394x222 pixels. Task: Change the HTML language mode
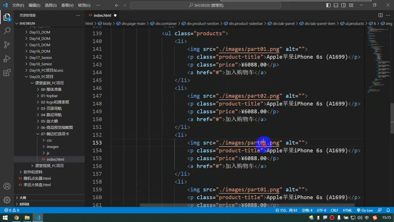coord(347,210)
